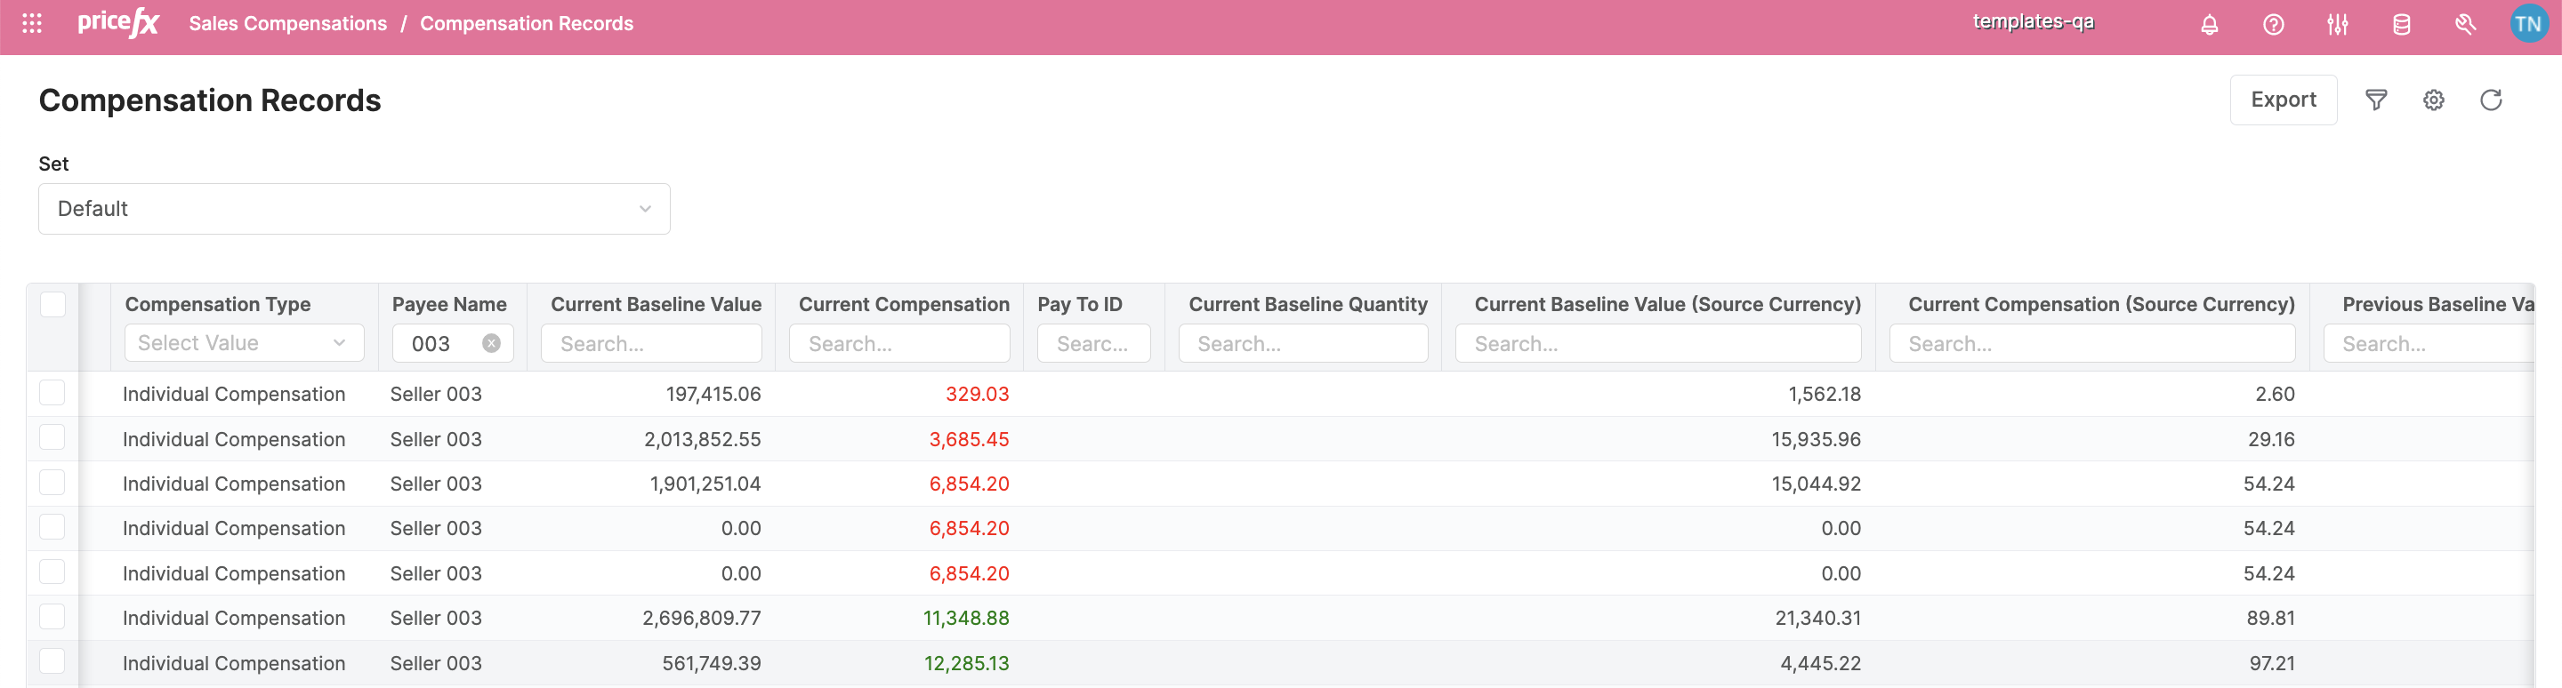Check the row with compensation 329.03

(52, 394)
